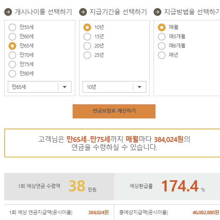Click the 38 만원 expected pension amount
Image resolution: width=220 pixels, height=220 pixels.
click(x=82, y=186)
